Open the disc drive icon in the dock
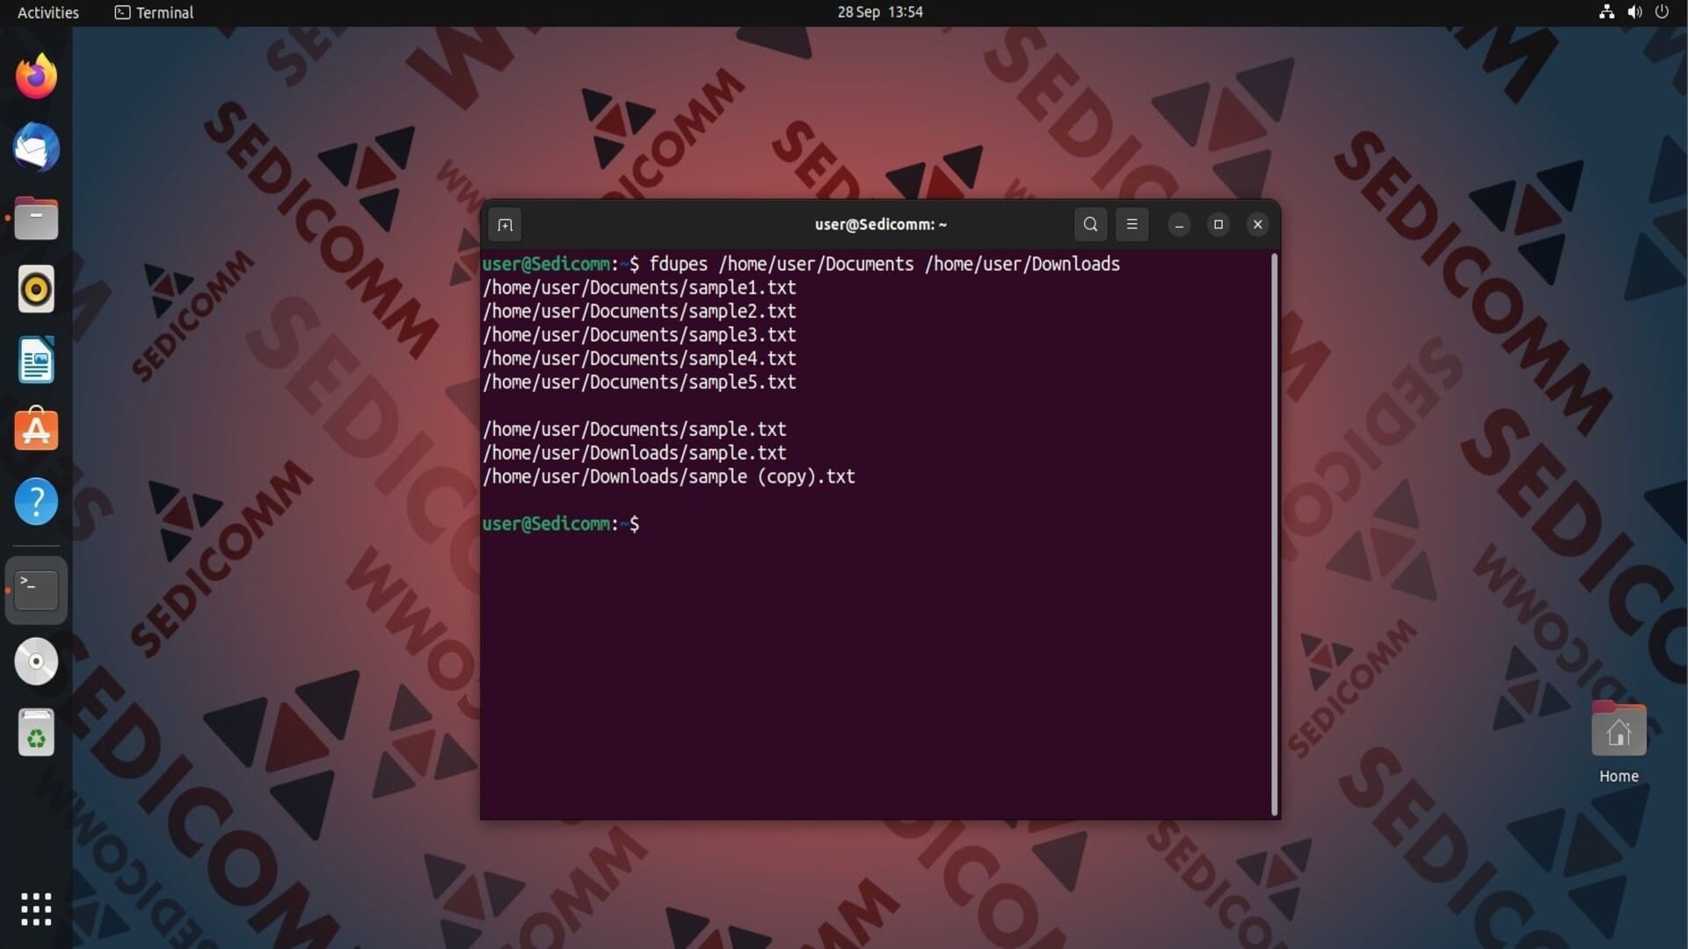1688x949 pixels. pyautogui.click(x=36, y=662)
